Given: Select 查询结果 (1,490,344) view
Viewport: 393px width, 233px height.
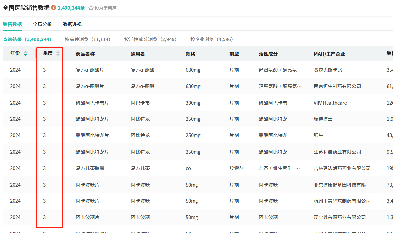Looking at the screenshot, I should (x=27, y=39).
